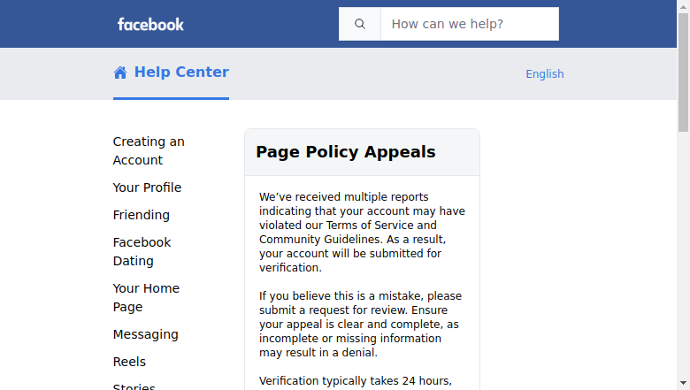
Task: Open the Help Center tab
Action: click(172, 73)
